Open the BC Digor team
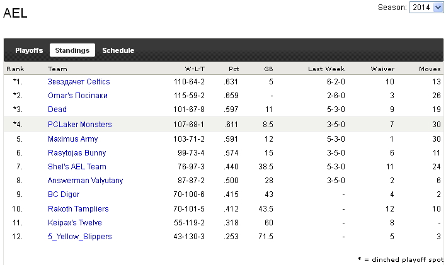 pyautogui.click(x=64, y=195)
